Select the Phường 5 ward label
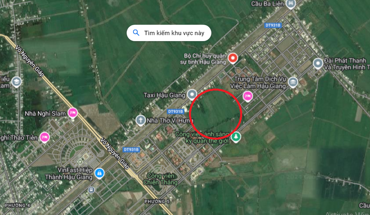Viewport: 370px width, 215px height. tap(157, 201)
